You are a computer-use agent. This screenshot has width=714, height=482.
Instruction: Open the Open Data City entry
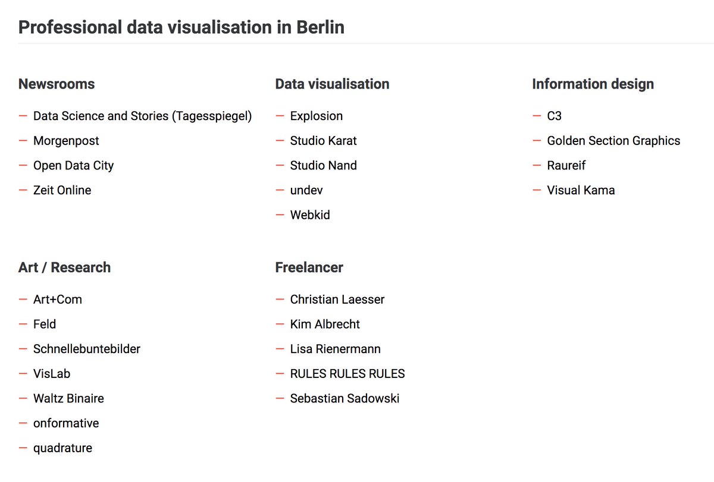pos(73,166)
